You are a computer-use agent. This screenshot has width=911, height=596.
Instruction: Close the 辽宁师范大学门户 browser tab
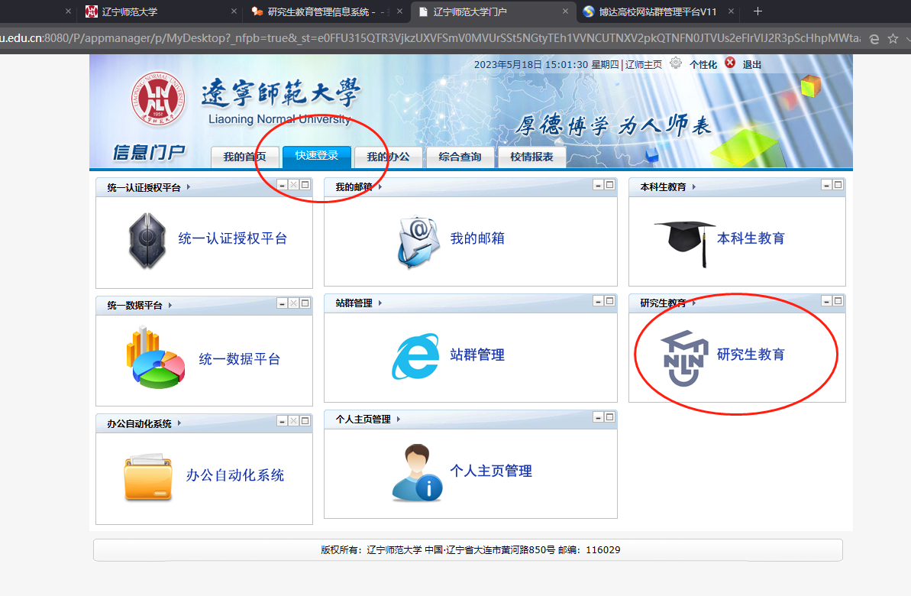pyautogui.click(x=565, y=11)
